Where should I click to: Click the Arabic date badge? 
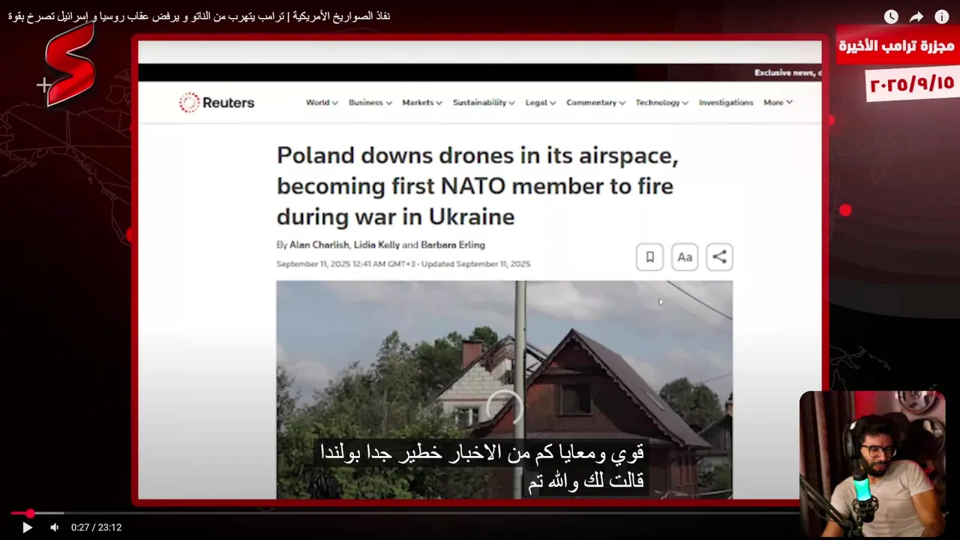(x=911, y=83)
